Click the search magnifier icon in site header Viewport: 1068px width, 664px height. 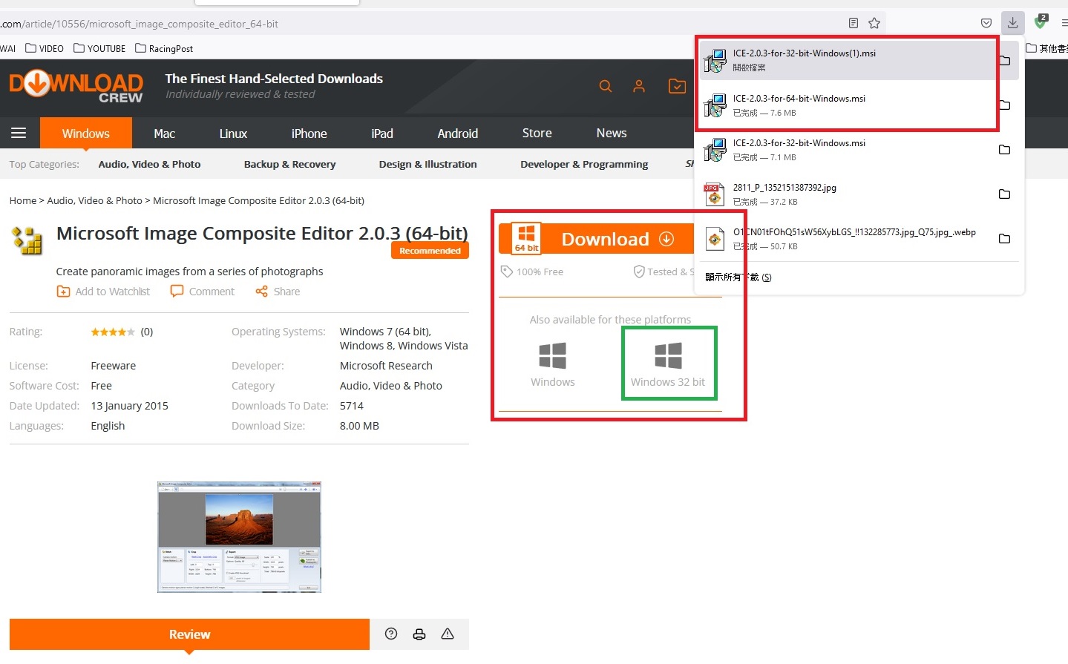point(606,86)
